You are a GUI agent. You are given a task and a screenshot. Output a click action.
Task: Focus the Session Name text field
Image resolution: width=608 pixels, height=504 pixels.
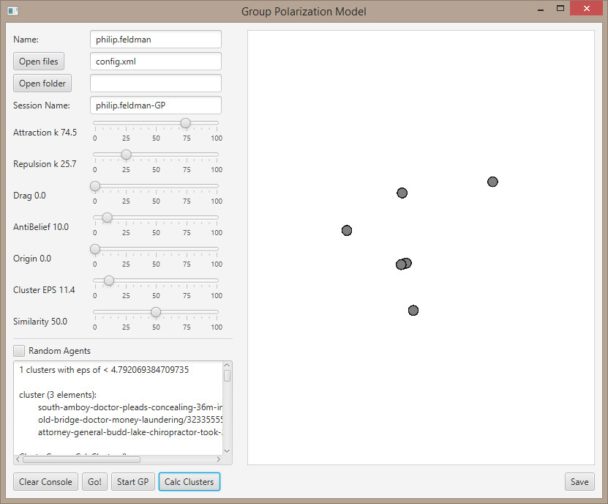[x=155, y=105]
